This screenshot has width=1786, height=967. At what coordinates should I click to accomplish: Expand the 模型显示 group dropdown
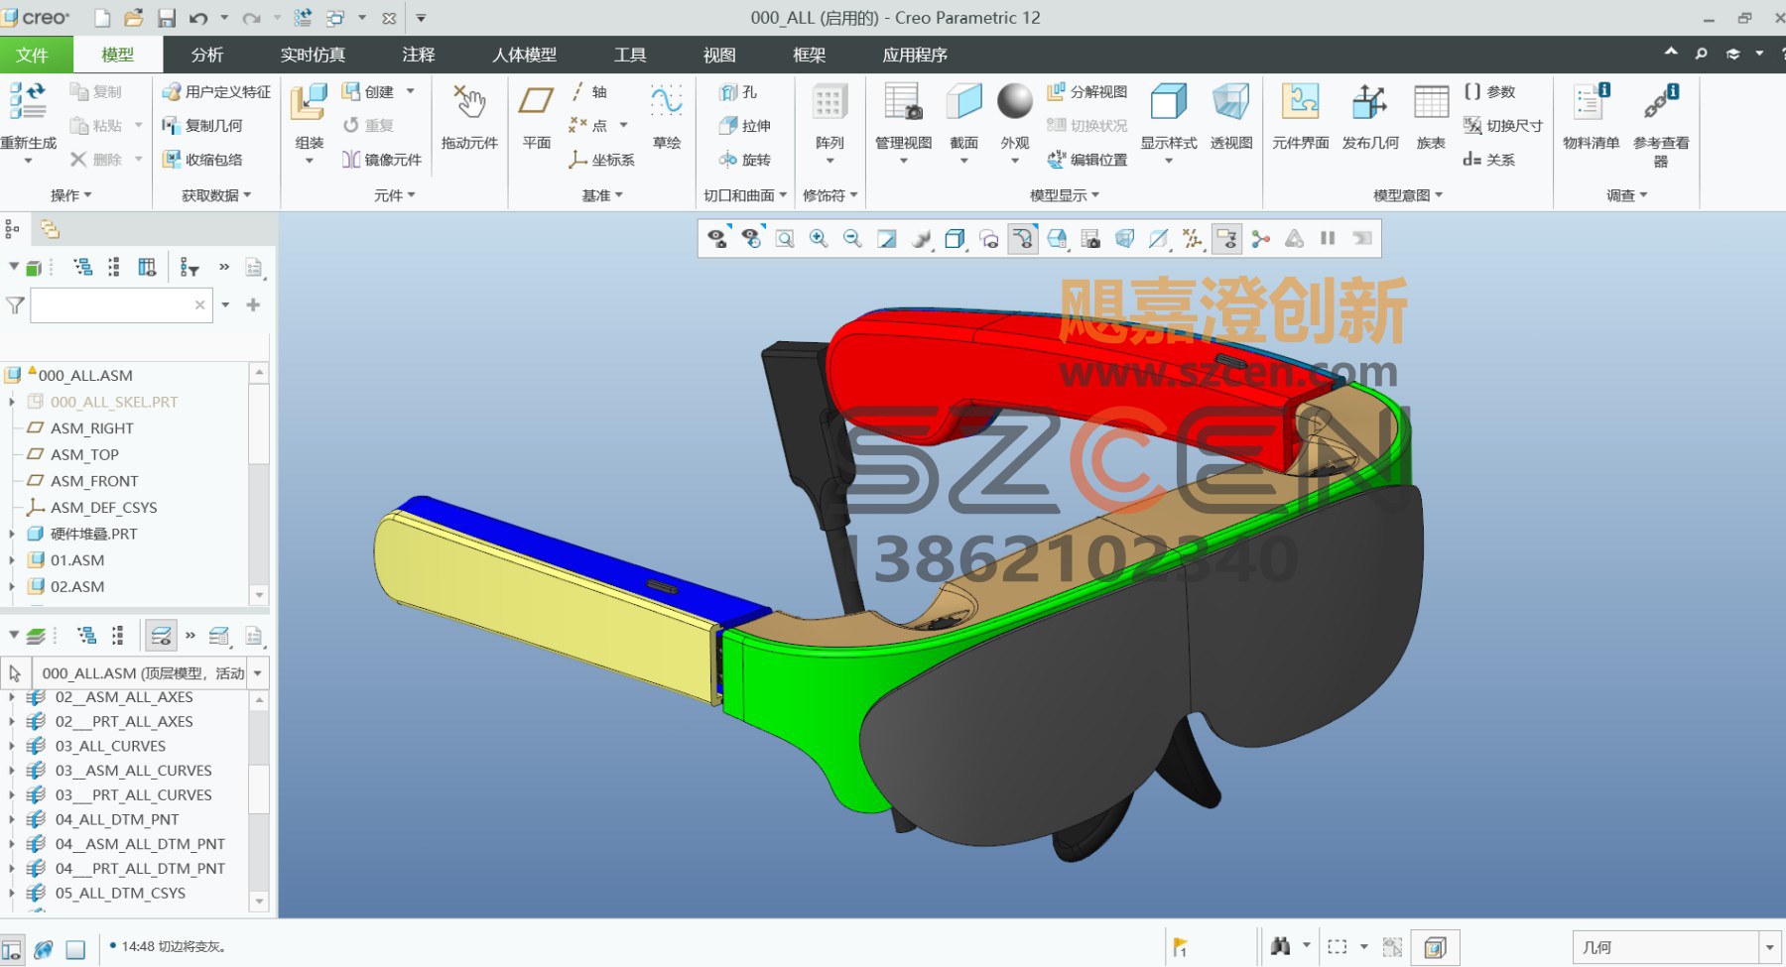(x=1065, y=195)
